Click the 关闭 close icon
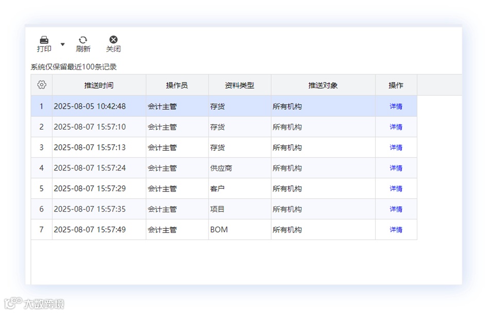Screen dimensions: 491x313 point(113,40)
